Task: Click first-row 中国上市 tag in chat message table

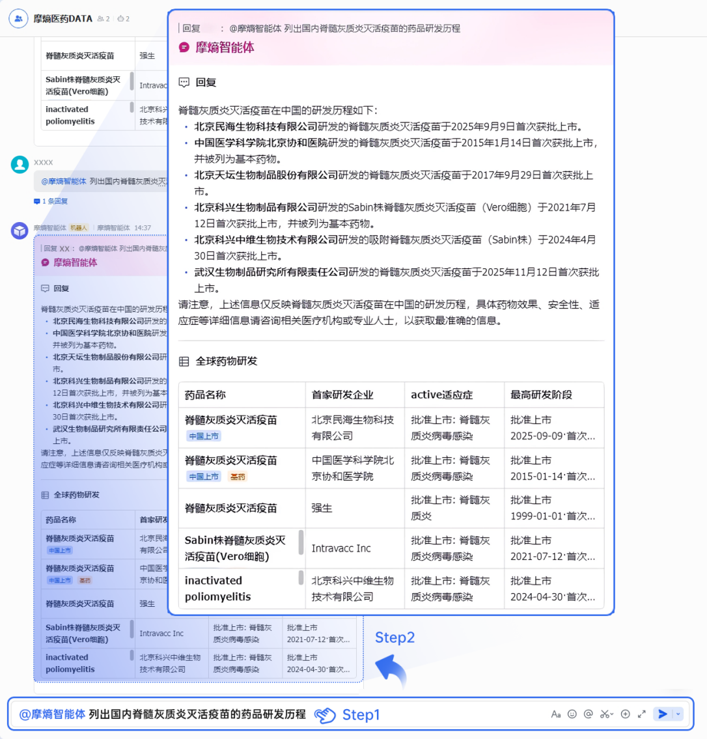Action: point(60,550)
